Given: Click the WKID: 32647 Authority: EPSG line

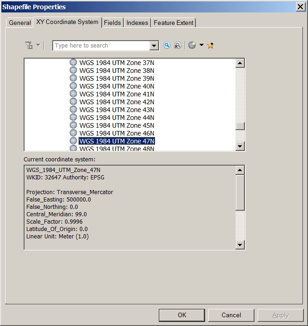Looking at the screenshot, I should [x=66, y=178].
